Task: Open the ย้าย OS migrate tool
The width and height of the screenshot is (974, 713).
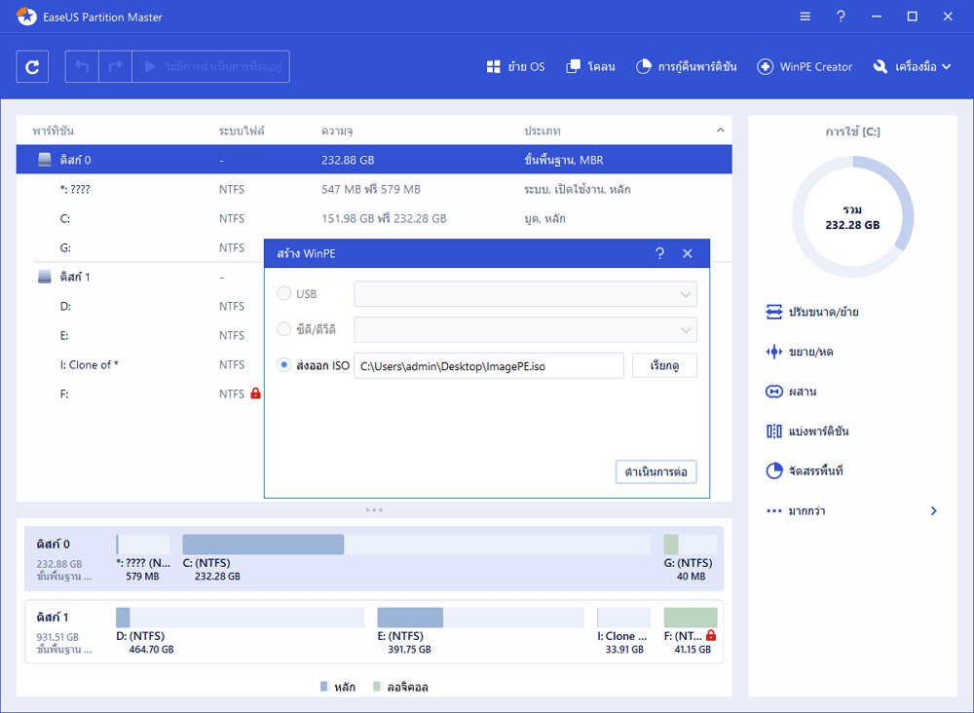Action: point(515,66)
